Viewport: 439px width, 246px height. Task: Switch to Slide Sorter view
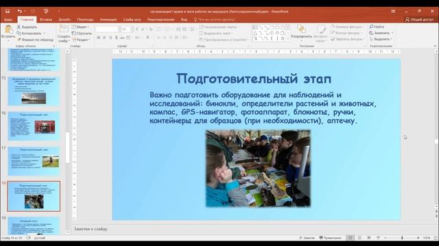[x=359, y=238]
